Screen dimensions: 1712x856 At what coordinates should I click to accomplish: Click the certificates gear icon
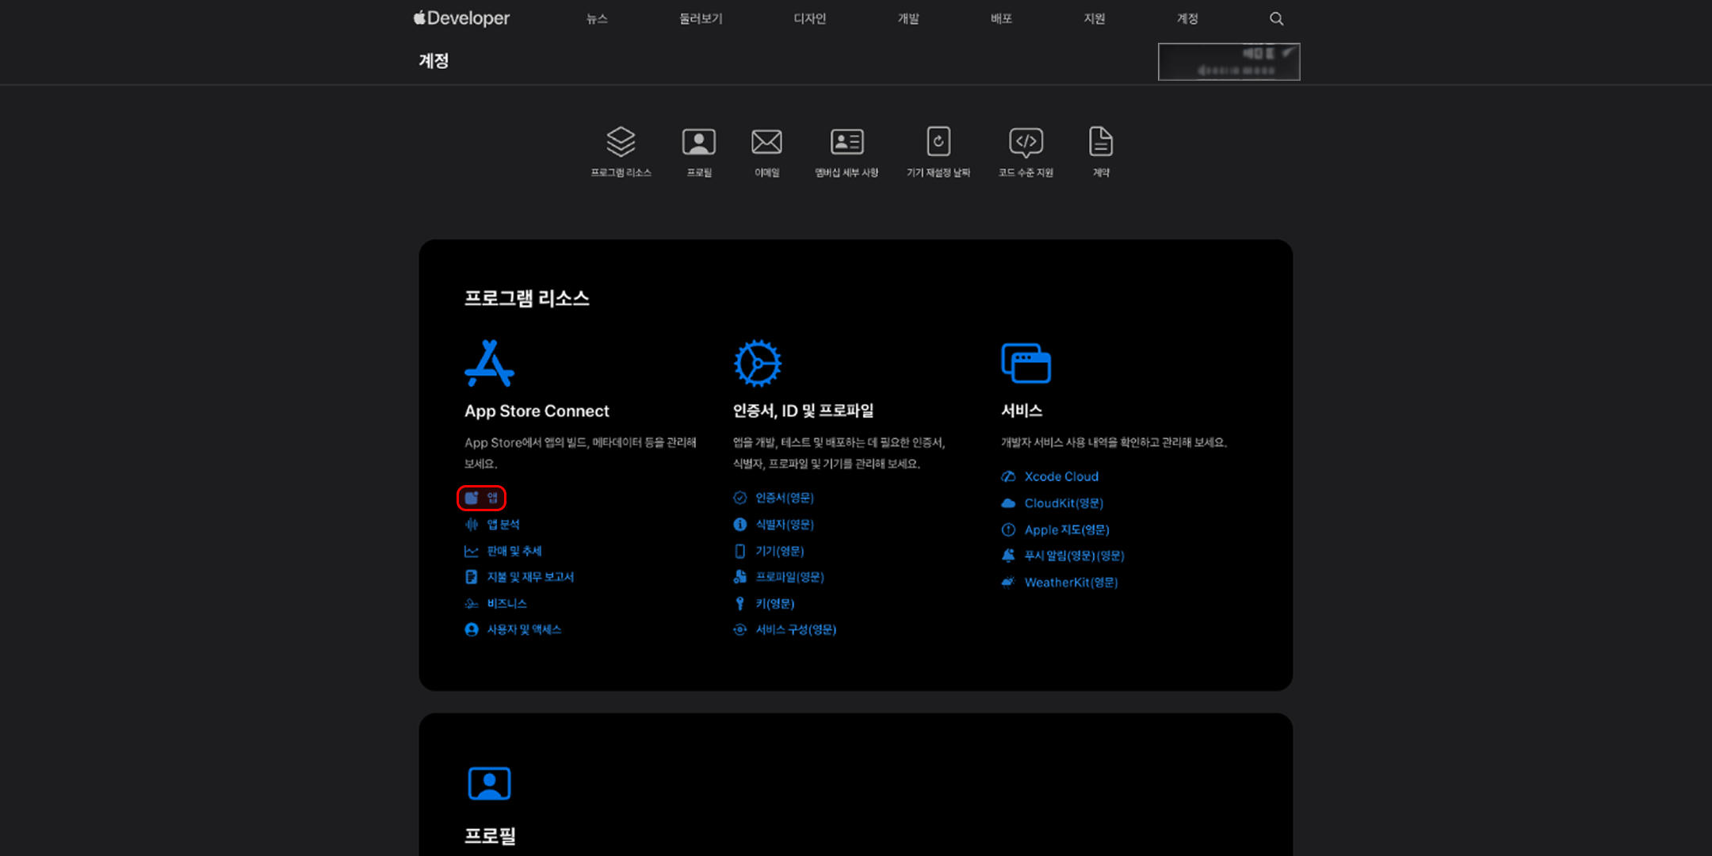(x=758, y=363)
